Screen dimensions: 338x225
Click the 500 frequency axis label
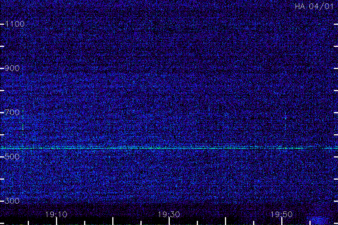coord(12,156)
